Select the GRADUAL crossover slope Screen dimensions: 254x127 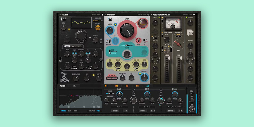coord(92,111)
